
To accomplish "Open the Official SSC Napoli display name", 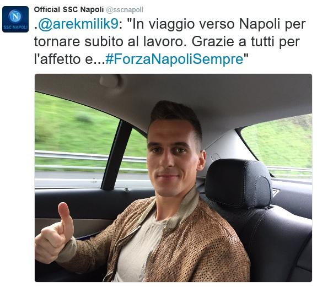I will [x=69, y=9].
